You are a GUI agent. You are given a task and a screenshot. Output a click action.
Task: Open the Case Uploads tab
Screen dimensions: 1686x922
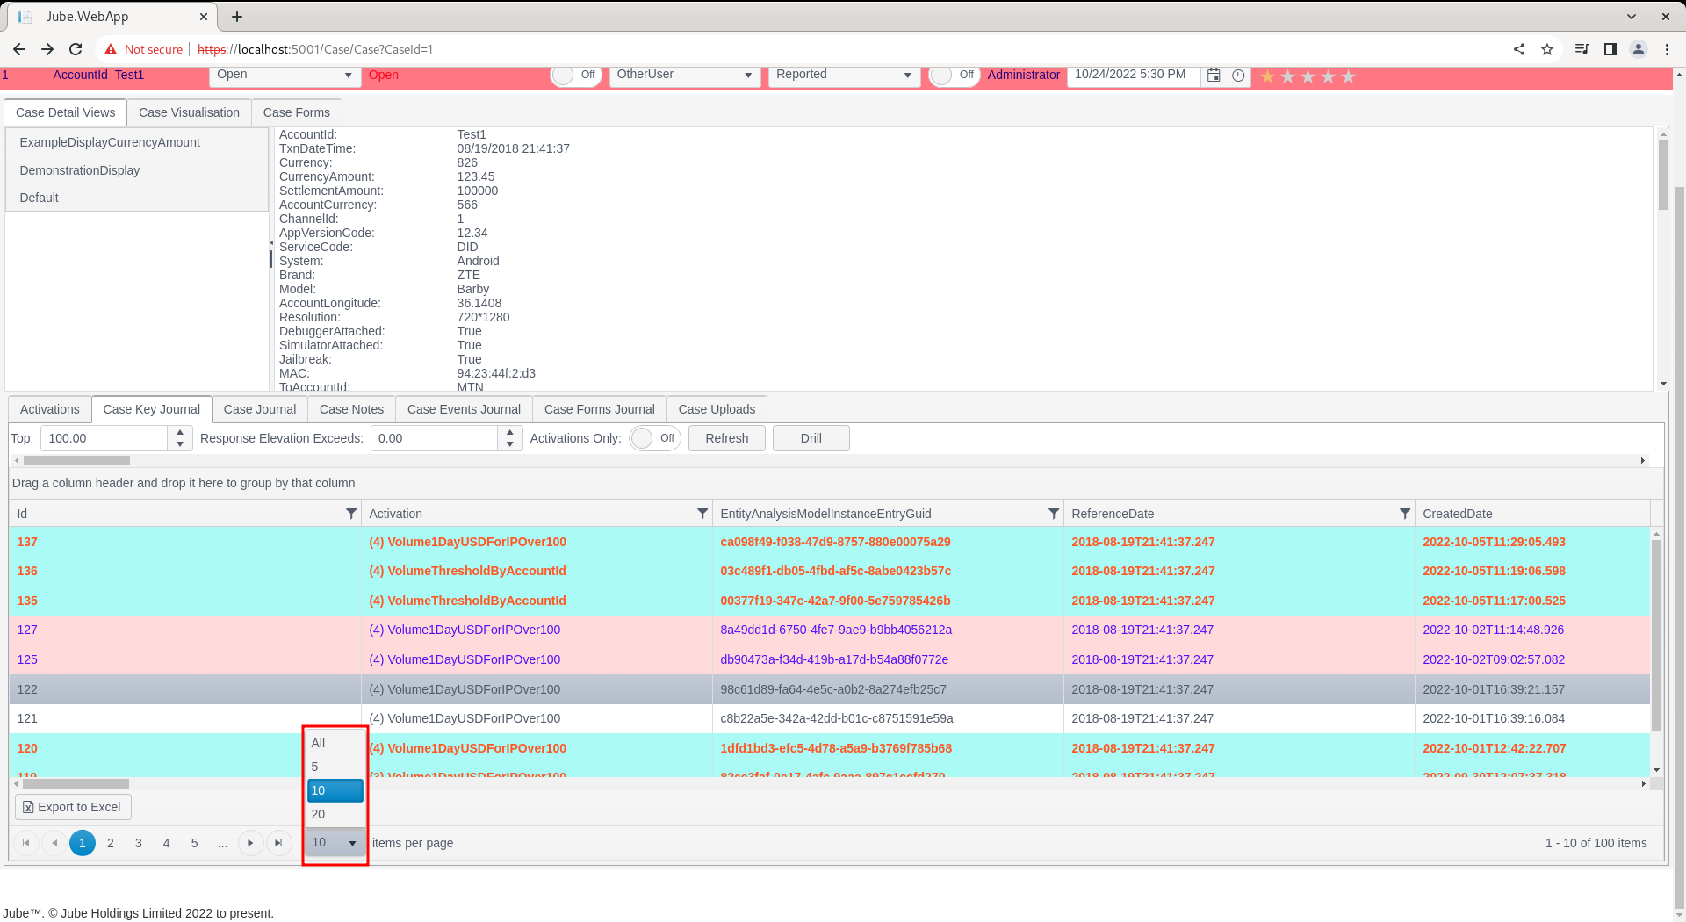[x=717, y=409]
